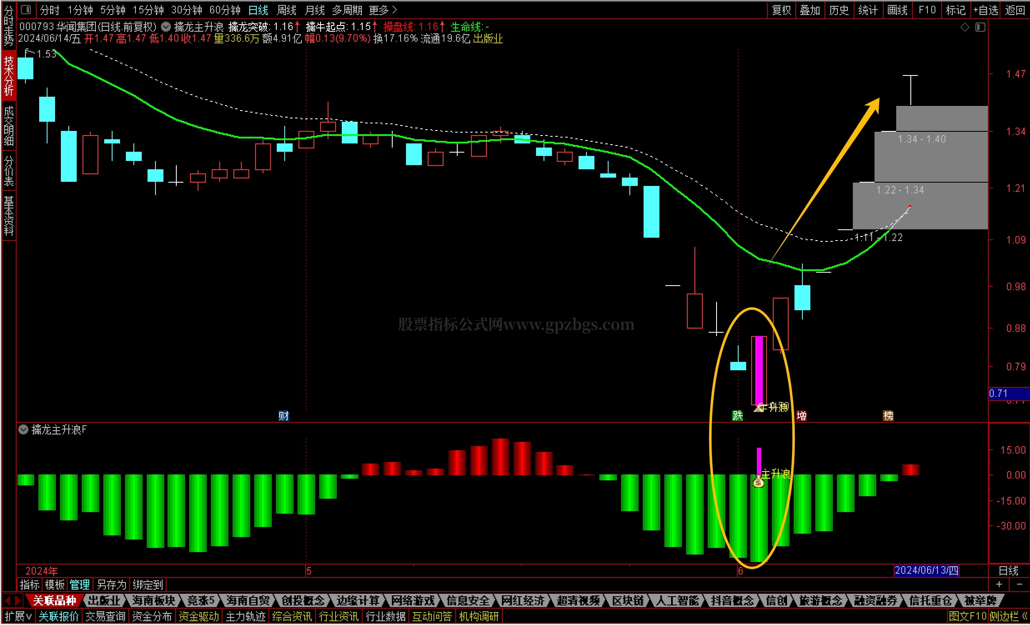Expand dropdown beside 擒龙主升浪F sub-chart title
Viewport: 1030px width, 625px height.
click(x=23, y=430)
